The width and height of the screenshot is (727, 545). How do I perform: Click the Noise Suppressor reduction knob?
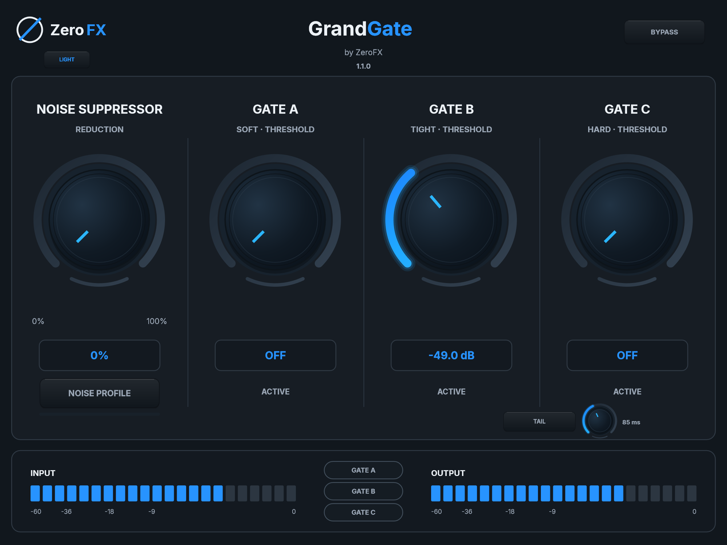(99, 220)
